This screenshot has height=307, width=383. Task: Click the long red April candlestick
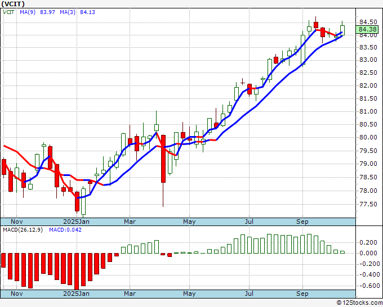(x=163, y=159)
